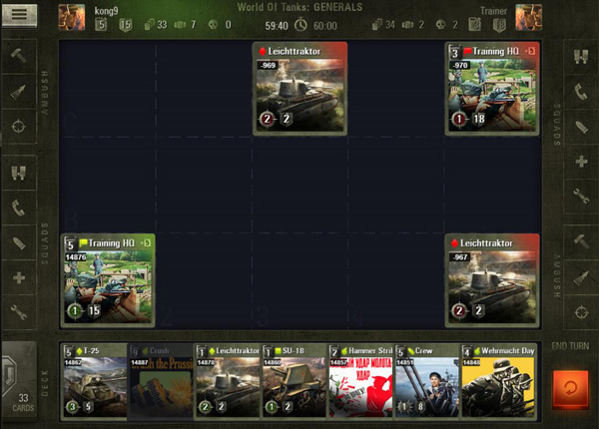599x429 pixels.
Task: Select the crosshair icon in left Ambush panel
Action: (19, 126)
